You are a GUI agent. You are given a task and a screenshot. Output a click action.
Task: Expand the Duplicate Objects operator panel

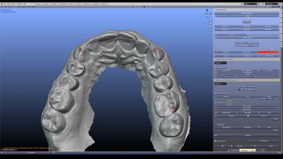pyautogui.click(x=9, y=150)
